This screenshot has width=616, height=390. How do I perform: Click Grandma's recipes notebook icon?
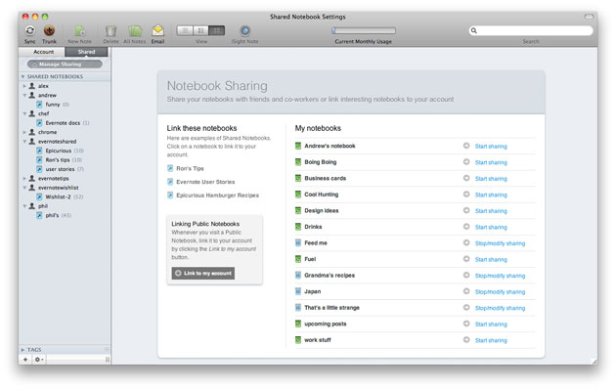(298, 276)
